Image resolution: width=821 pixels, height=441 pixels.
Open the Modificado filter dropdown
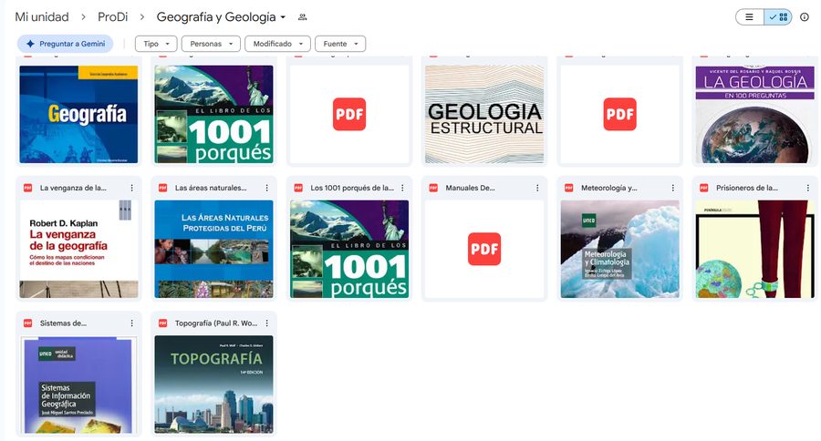[277, 44]
